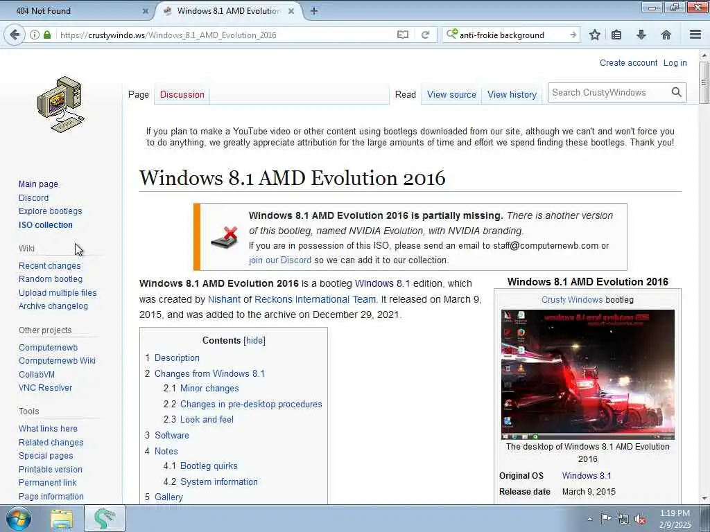The image size is (710, 532).
Task: Open the View history tab
Action: tap(512, 94)
